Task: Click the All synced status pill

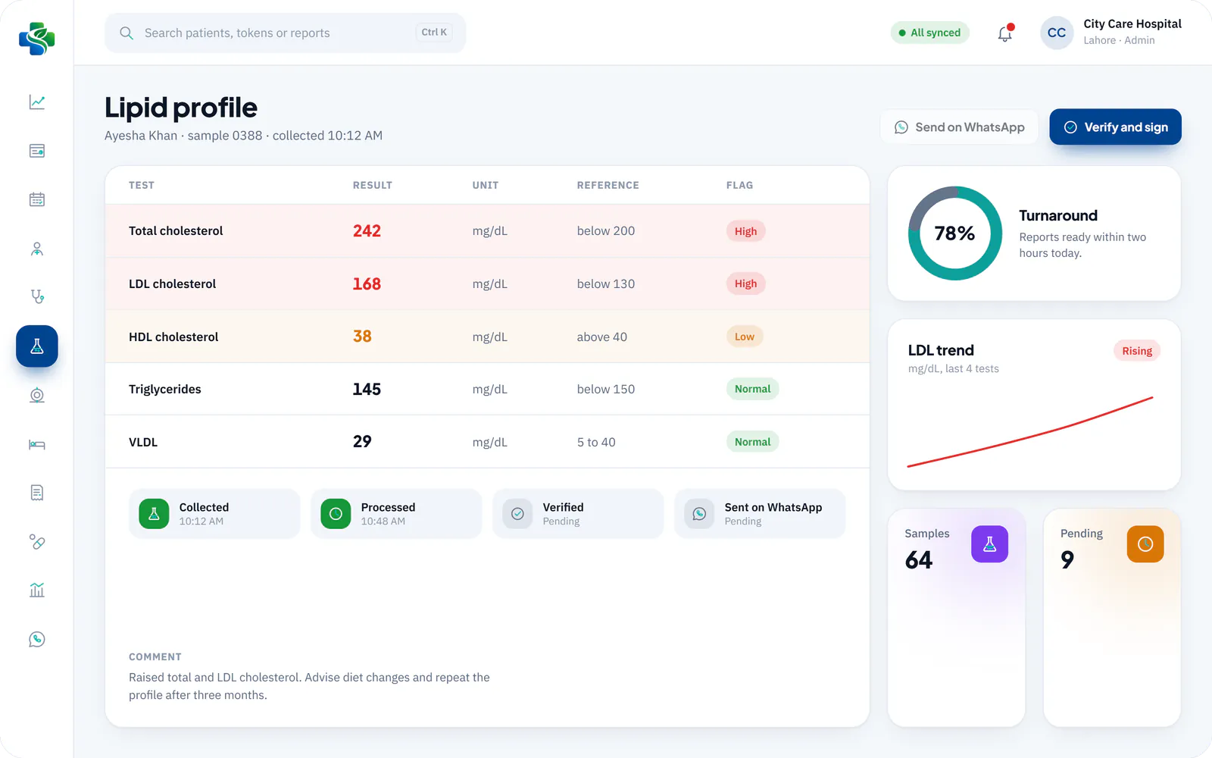Action: 929,33
